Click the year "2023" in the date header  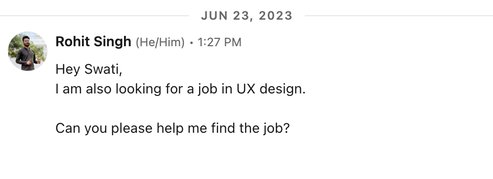(x=276, y=16)
